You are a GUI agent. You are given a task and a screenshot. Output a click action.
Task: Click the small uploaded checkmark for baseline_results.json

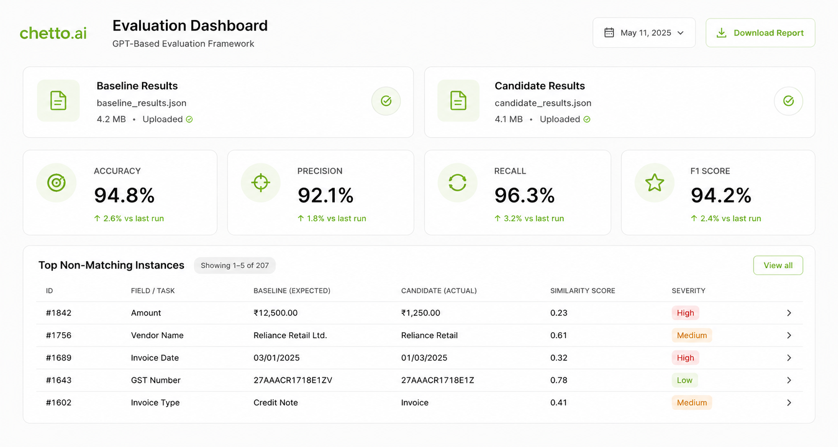pyautogui.click(x=189, y=120)
